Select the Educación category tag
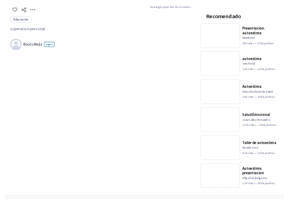The image size is (289, 204). (x=21, y=19)
